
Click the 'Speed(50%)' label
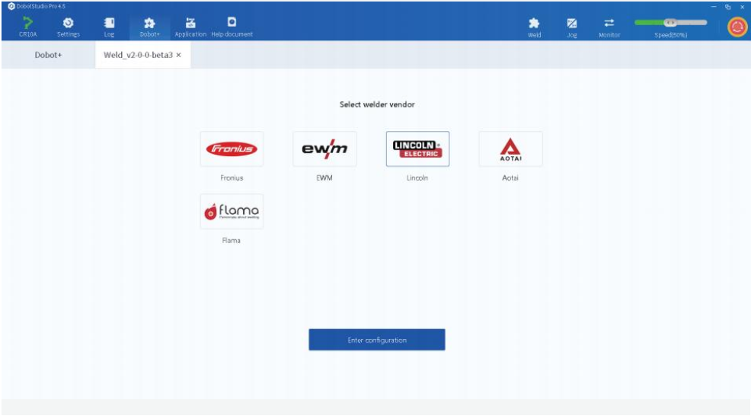click(670, 35)
